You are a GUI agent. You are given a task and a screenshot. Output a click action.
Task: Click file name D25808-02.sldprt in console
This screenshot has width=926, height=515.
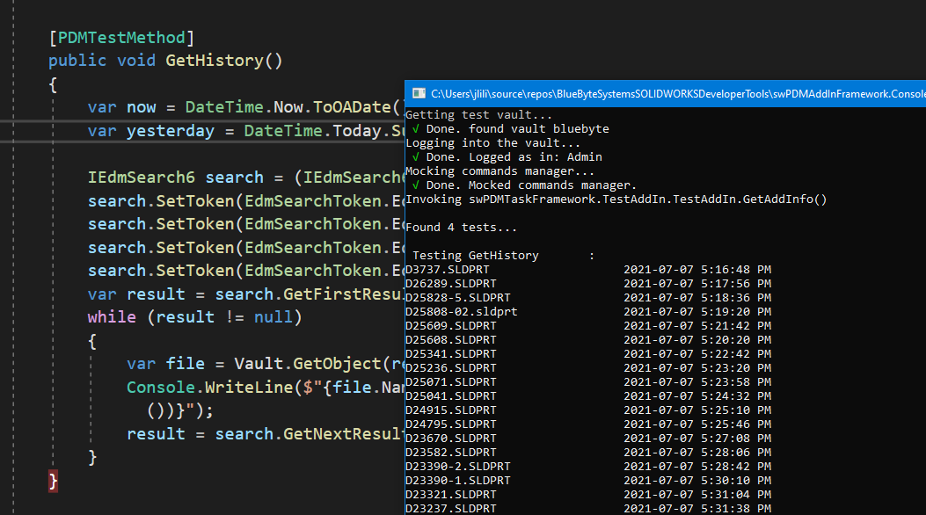coord(462,312)
